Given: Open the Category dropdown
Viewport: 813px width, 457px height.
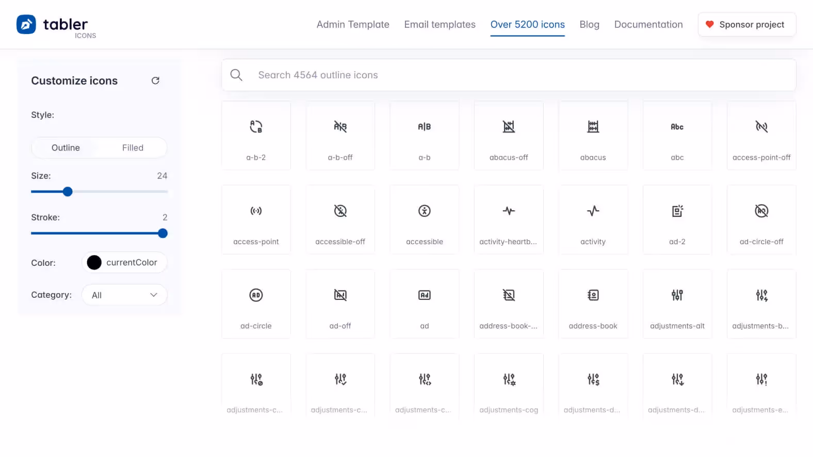Looking at the screenshot, I should point(124,295).
